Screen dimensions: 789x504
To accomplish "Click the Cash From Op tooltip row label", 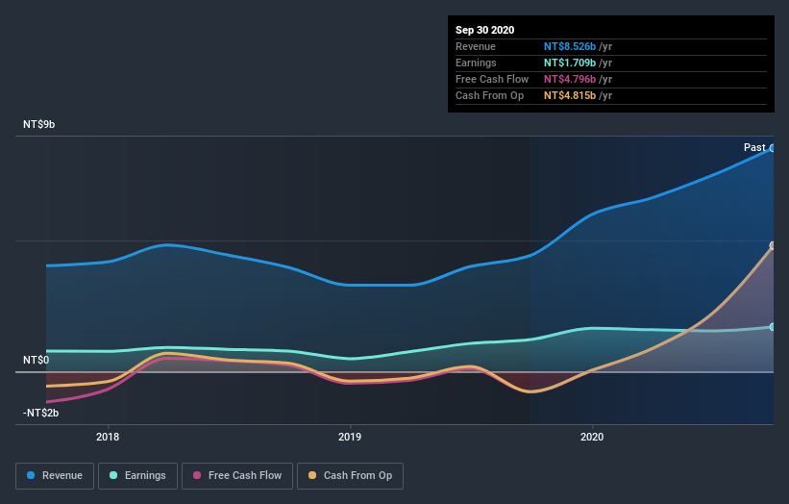I will coord(489,95).
